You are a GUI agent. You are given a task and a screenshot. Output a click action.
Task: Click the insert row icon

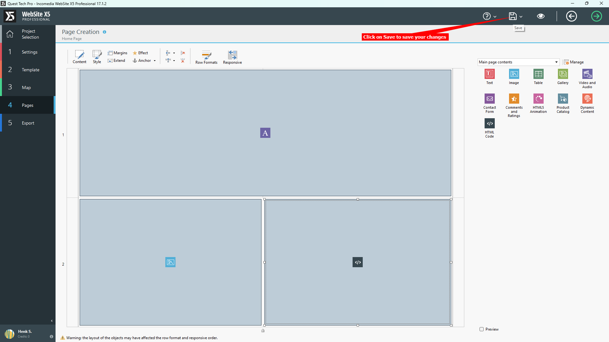point(168,53)
